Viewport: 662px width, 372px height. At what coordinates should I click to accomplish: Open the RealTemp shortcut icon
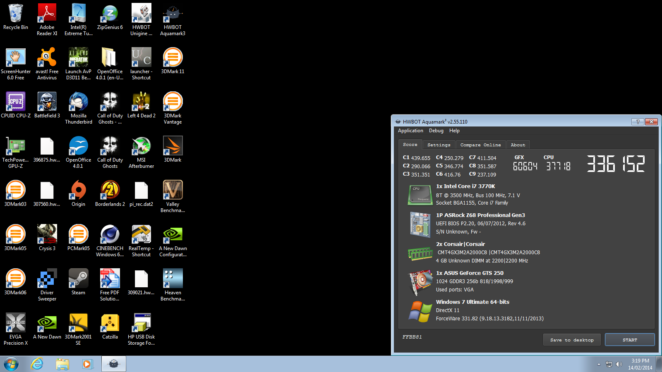pyautogui.click(x=141, y=241)
